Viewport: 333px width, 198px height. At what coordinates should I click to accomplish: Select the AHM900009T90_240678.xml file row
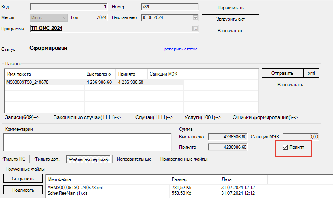coord(189,188)
